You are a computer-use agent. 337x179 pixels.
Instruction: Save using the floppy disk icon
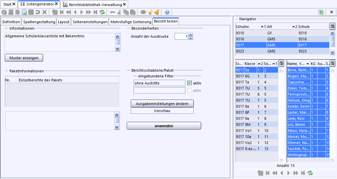31,12
